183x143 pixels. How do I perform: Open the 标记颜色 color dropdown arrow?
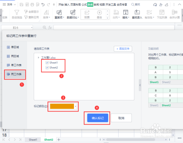(75, 106)
